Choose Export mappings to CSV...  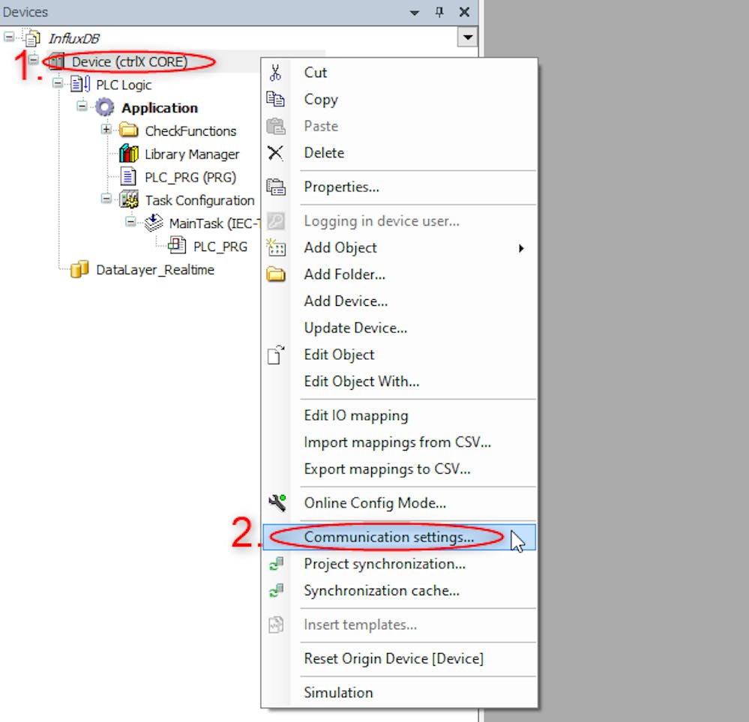(399, 469)
